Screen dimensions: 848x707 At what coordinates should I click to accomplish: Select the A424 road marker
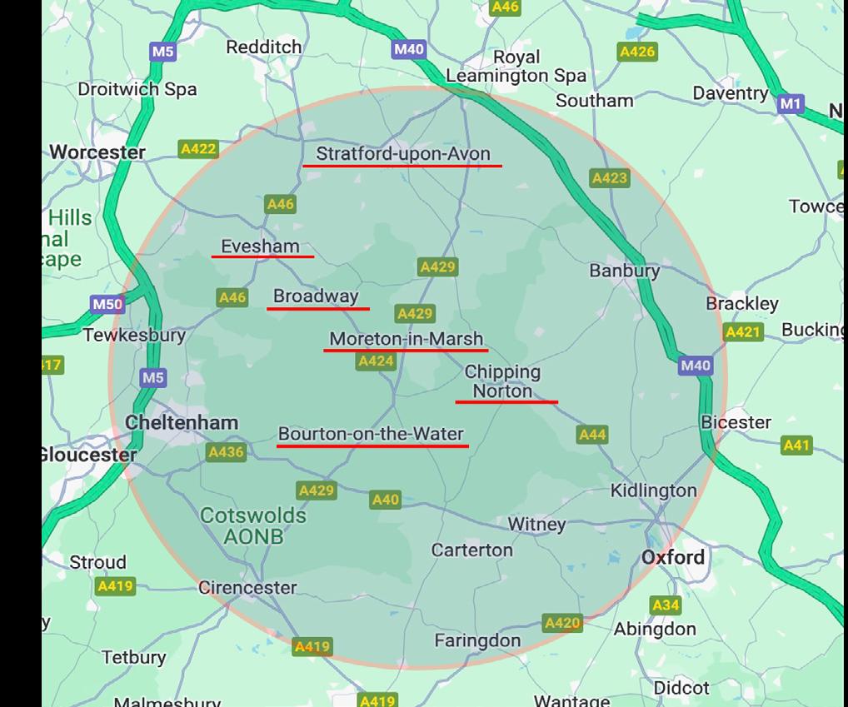click(376, 361)
